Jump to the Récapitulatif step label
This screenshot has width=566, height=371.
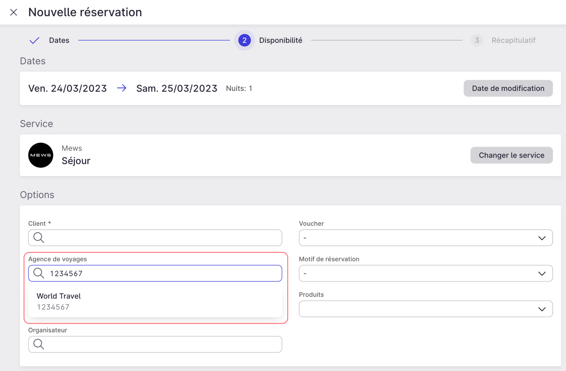[x=513, y=40]
